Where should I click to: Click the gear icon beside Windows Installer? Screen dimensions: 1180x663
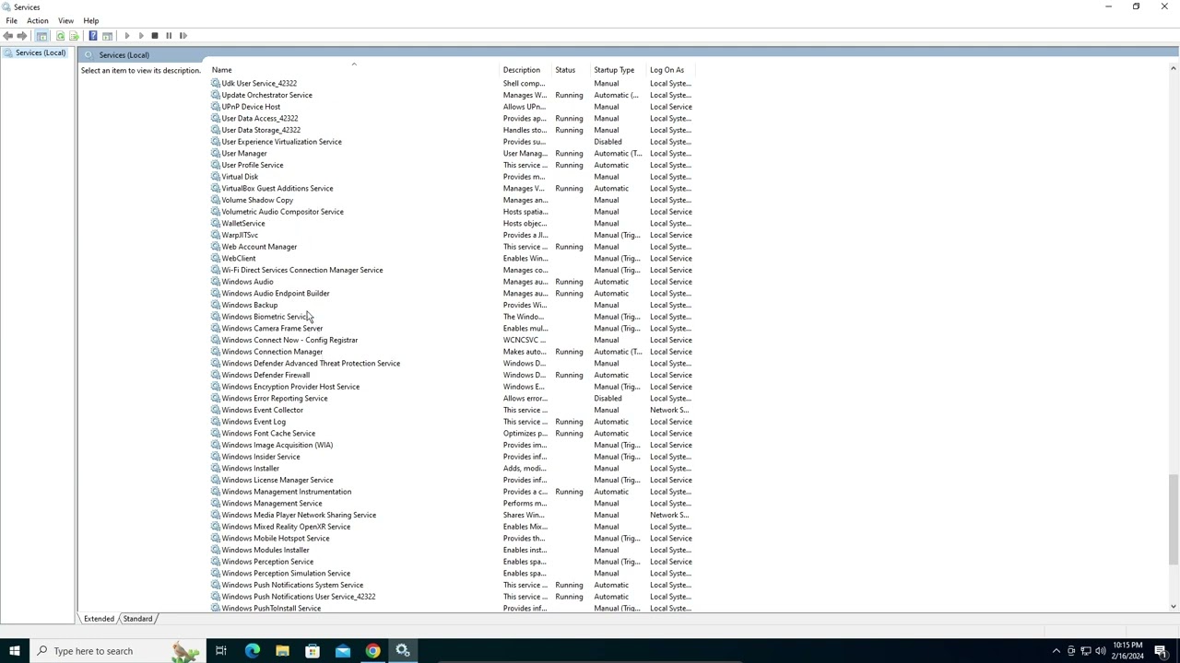tap(216, 469)
